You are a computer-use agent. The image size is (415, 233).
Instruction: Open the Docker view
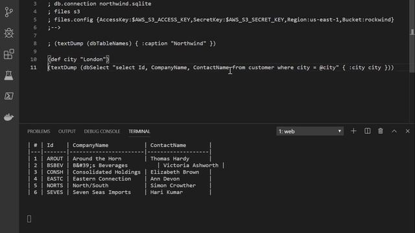point(8,117)
